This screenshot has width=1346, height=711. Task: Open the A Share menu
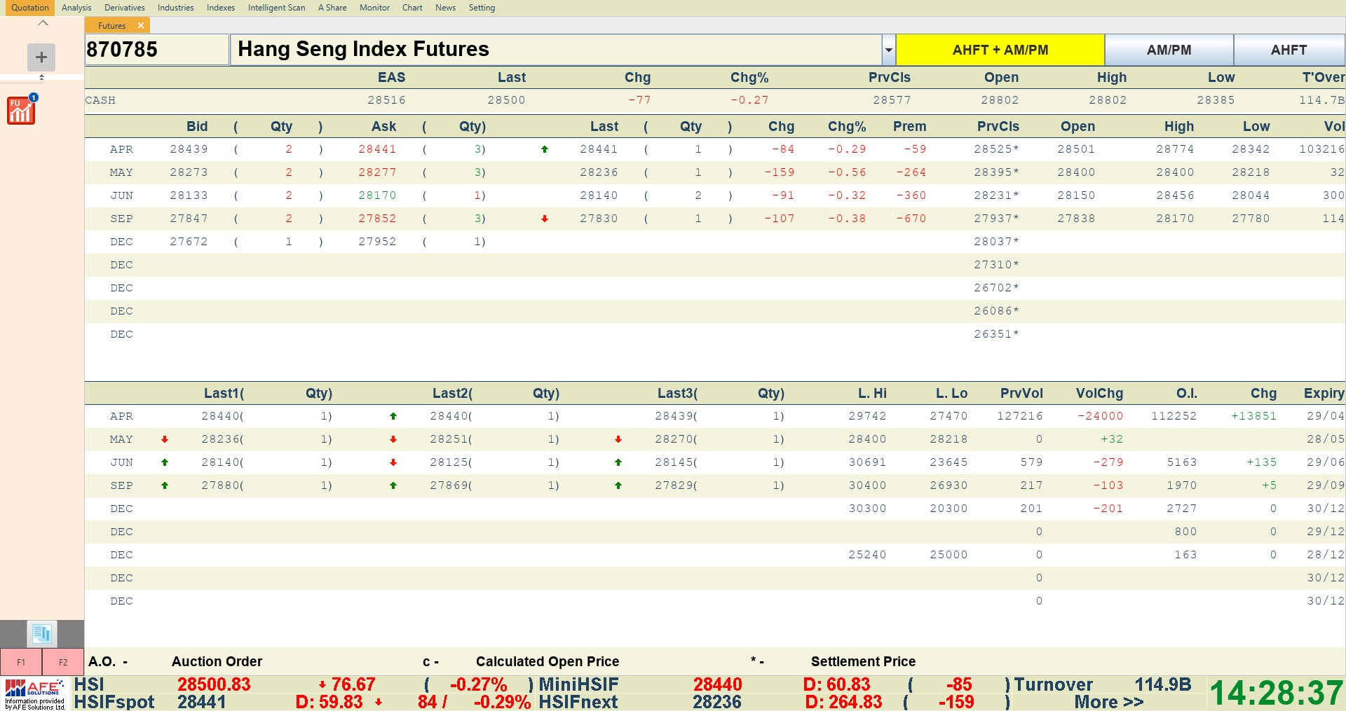[x=332, y=8]
